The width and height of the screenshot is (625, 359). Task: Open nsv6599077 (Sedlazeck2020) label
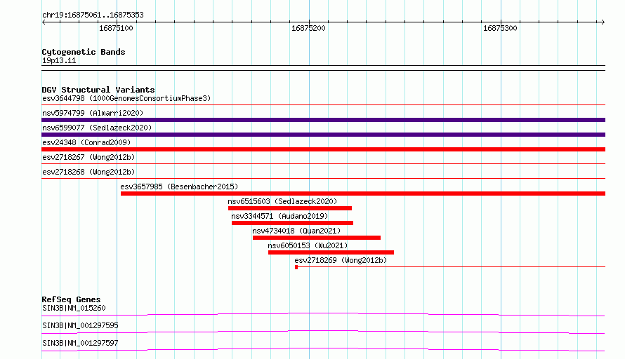click(97, 128)
